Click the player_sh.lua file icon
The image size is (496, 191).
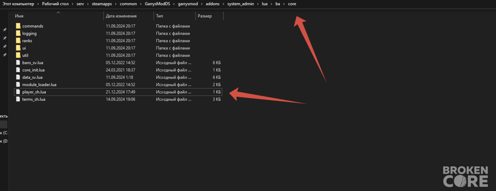point(18,92)
